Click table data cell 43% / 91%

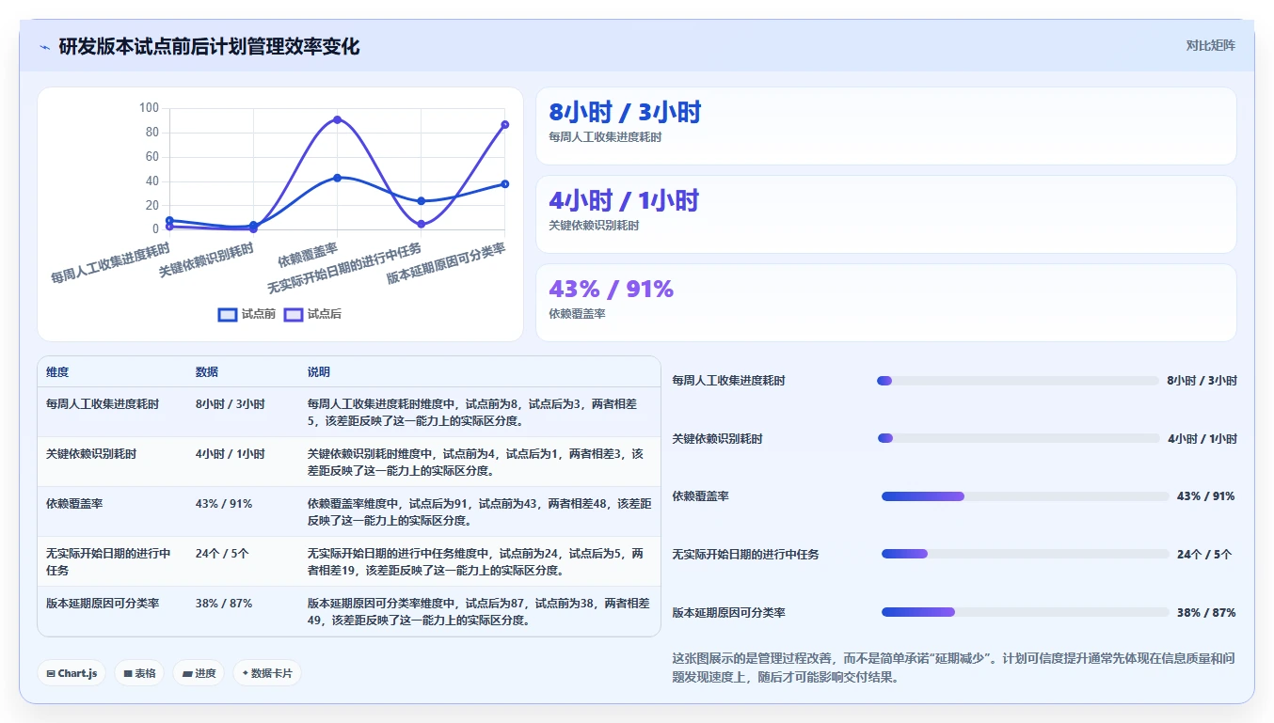(224, 503)
